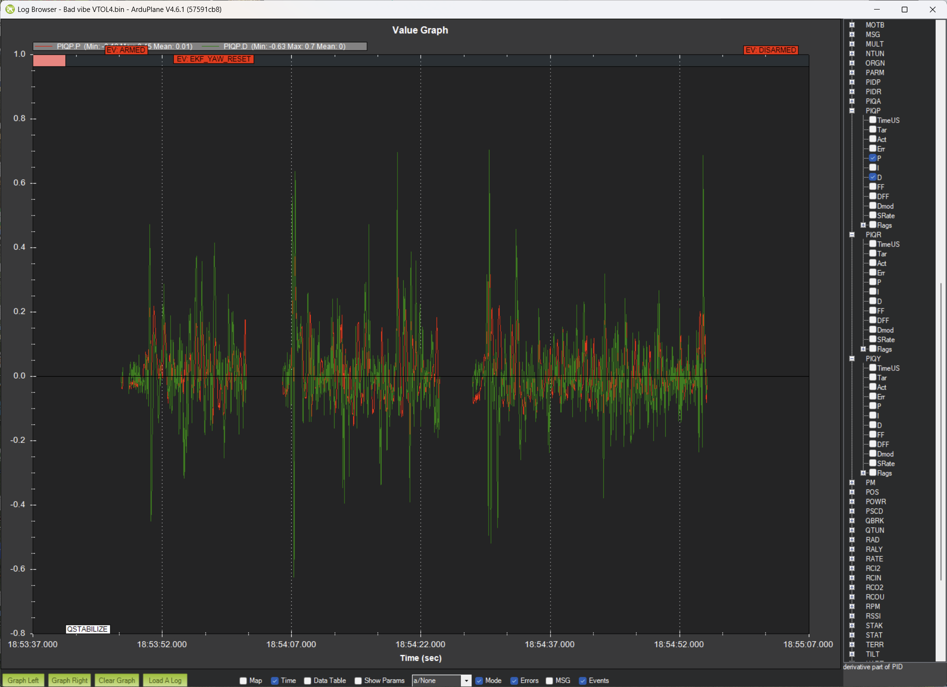The height and width of the screenshot is (687, 947).
Task: Click the Log Browser application icon
Action: (10, 9)
